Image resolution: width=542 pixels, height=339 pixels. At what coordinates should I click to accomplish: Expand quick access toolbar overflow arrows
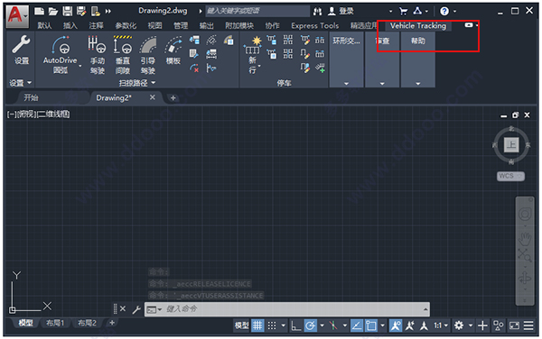coord(108,11)
